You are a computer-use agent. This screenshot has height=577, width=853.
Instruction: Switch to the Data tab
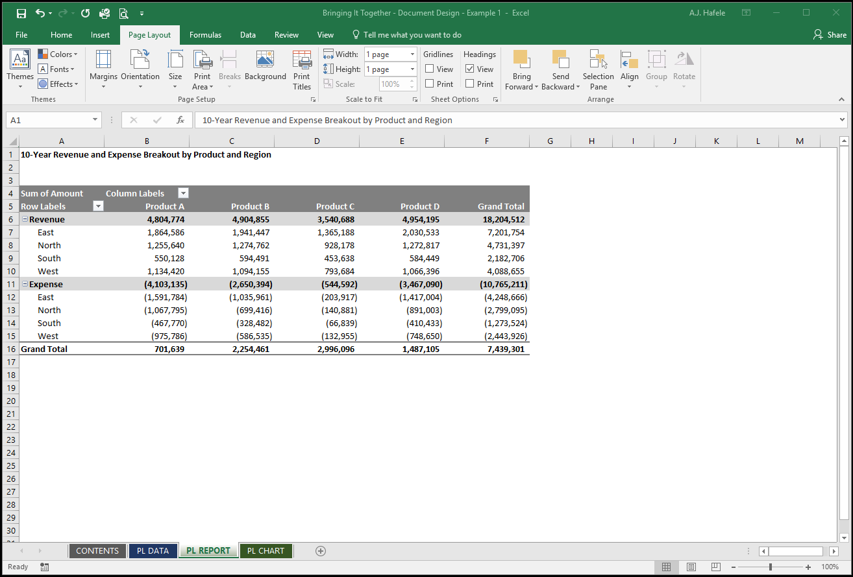(248, 35)
